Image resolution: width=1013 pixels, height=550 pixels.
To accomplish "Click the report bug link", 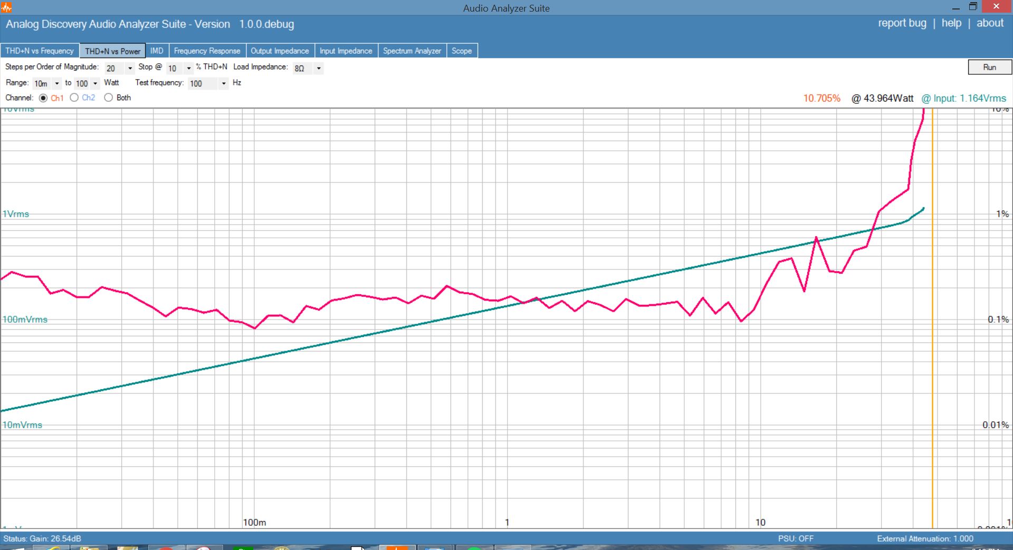I will coord(902,23).
